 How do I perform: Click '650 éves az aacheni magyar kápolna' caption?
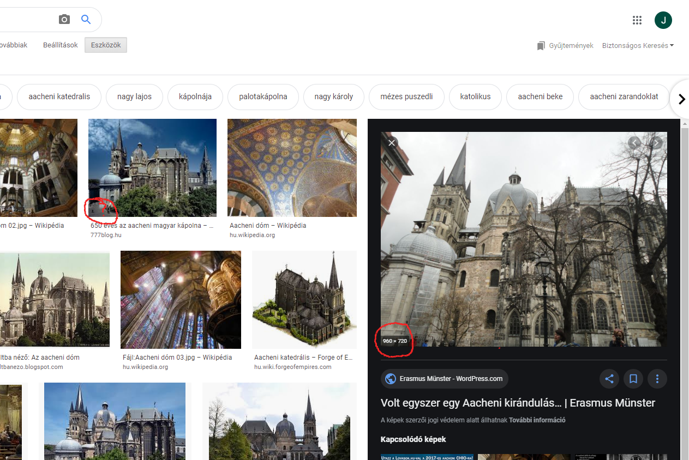point(152,225)
